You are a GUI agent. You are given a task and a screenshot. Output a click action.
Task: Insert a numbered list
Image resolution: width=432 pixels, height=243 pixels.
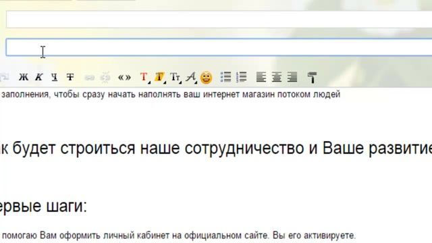pos(242,77)
